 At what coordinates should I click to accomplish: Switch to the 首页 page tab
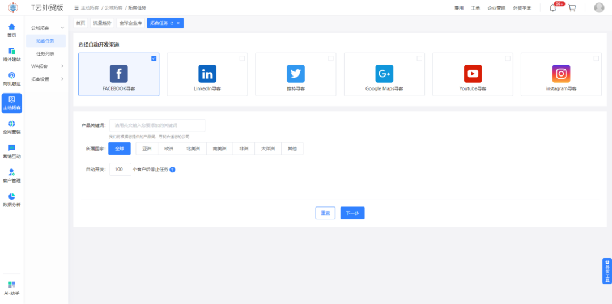click(x=80, y=23)
